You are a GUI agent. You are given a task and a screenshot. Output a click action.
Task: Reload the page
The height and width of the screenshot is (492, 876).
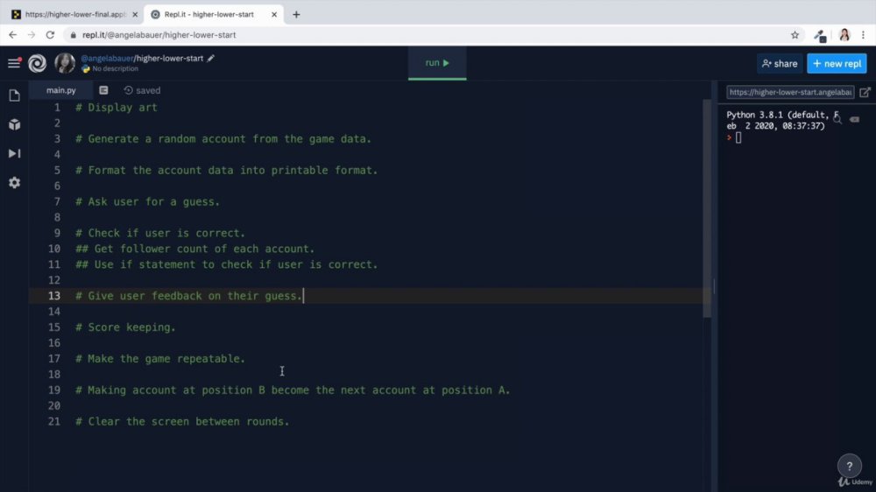pyautogui.click(x=50, y=35)
